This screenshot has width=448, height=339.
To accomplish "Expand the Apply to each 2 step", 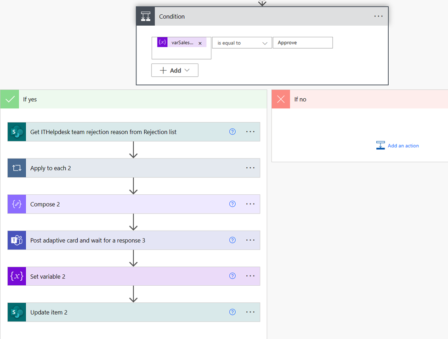I will (133, 168).
